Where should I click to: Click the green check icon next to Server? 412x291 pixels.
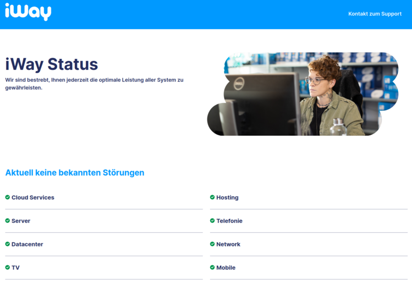click(7, 221)
